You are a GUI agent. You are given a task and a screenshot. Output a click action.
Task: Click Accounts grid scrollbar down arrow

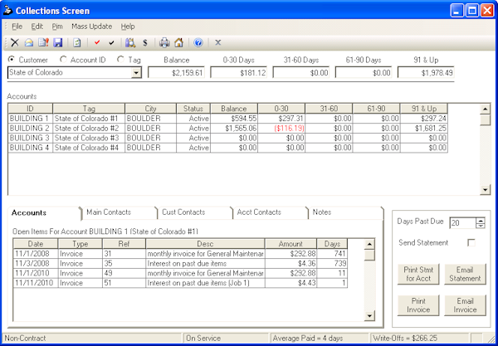tap(485, 190)
